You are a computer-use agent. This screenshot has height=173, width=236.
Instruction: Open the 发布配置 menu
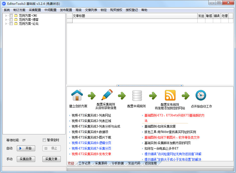(66, 10)
